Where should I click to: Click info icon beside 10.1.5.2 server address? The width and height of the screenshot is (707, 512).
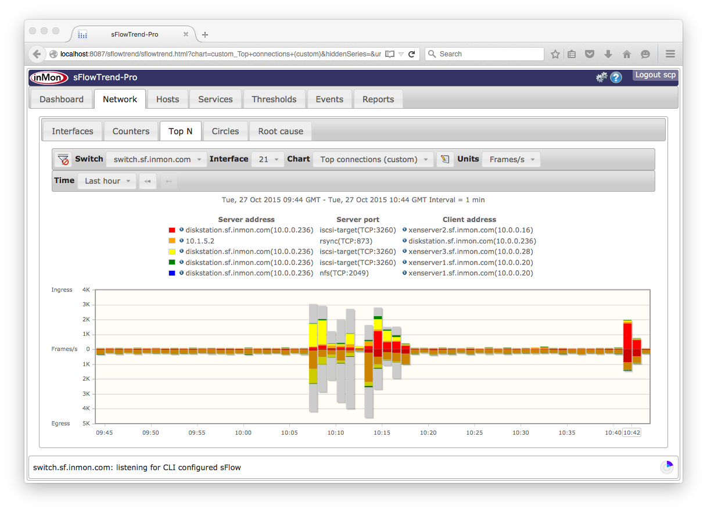pyautogui.click(x=181, y=241)
